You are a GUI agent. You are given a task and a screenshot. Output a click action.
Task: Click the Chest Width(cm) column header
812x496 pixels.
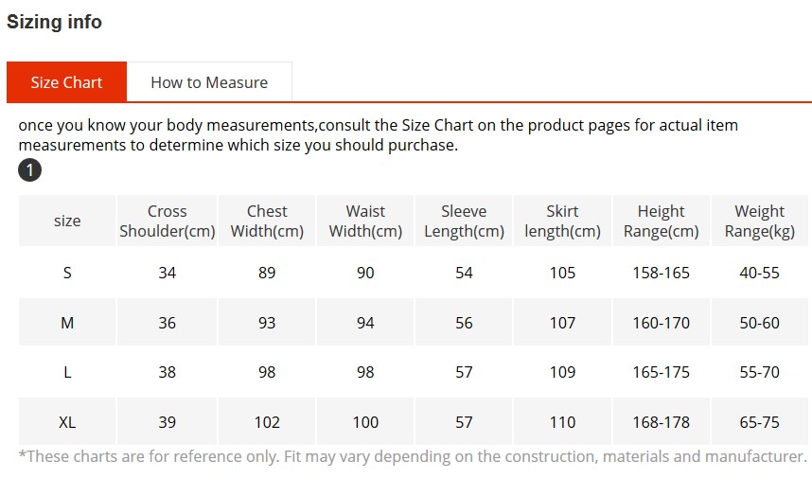click(267, 221)
